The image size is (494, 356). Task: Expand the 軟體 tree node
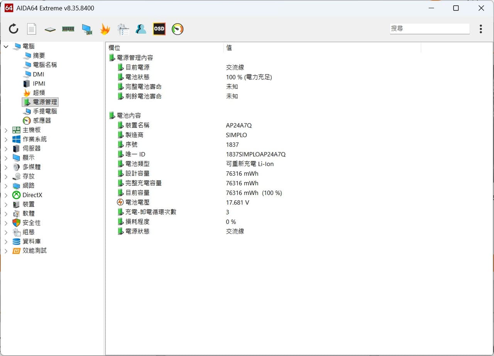(6, 214)
